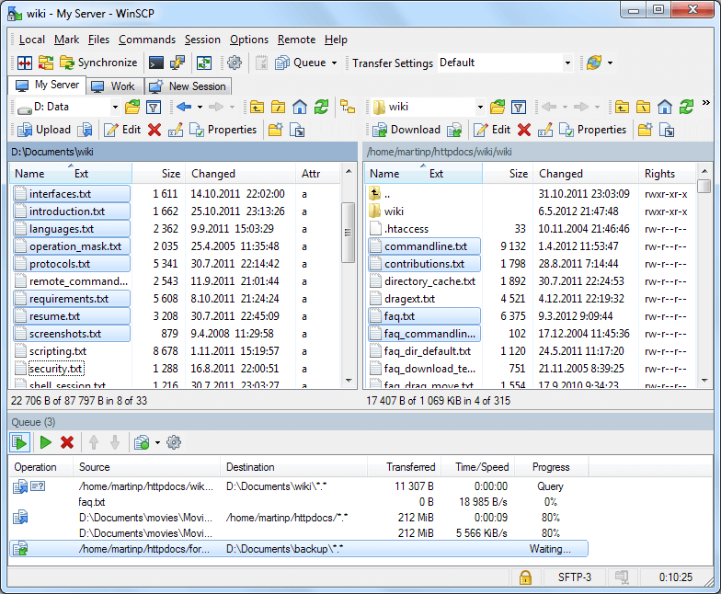The image size is (721, 594).
Task: Toggle the file filter in the local panel
Action: (153, 108)
